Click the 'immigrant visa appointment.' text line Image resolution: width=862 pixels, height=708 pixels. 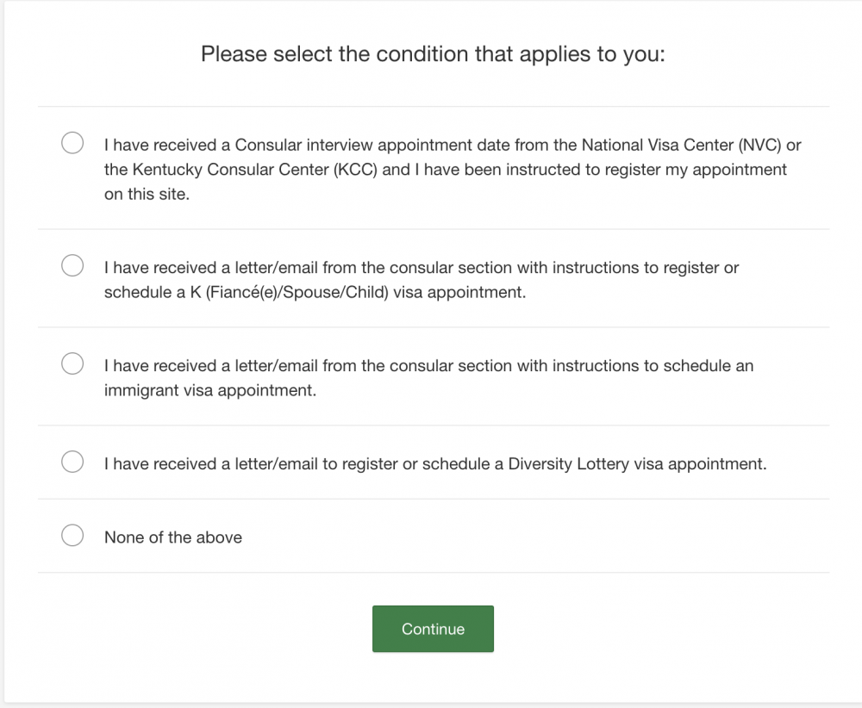210,390
